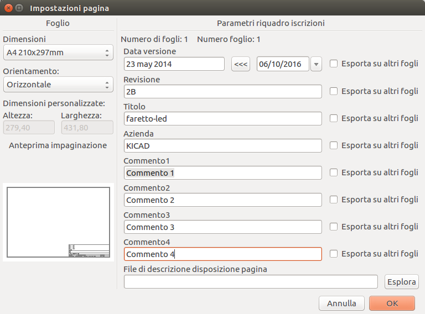Click the Data versione text field
Viewport: 425px width, 314px height.
click(x=174, y=64)
